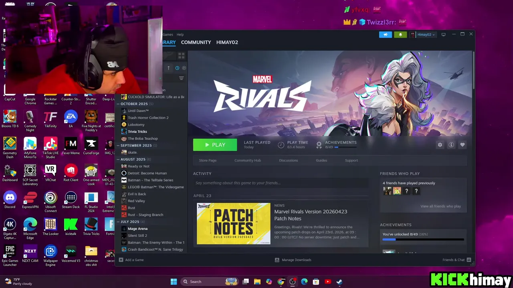This screenshot has height=288, width=513.
Task: View all friends who play
Action: [440, 206]
